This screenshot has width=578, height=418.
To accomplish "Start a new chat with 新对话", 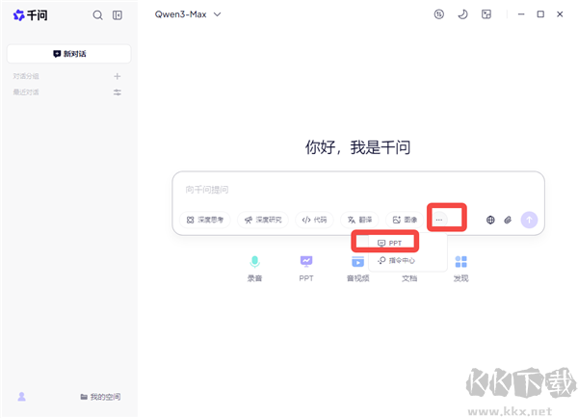I will pyautogui.click(x=69, y=54).
